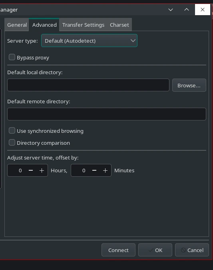Click the window shade-down chevron icon
The height and width of the screenshot is (270, 213).
pos(171,10)
